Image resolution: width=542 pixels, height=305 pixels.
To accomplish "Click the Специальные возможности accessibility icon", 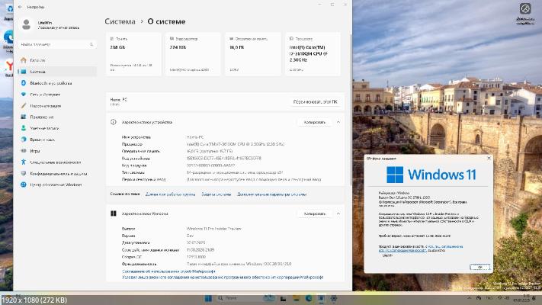I will 24,162.
